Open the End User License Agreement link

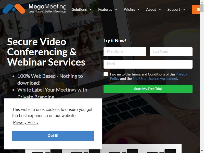pyautogui.click(x=155, y=79)
